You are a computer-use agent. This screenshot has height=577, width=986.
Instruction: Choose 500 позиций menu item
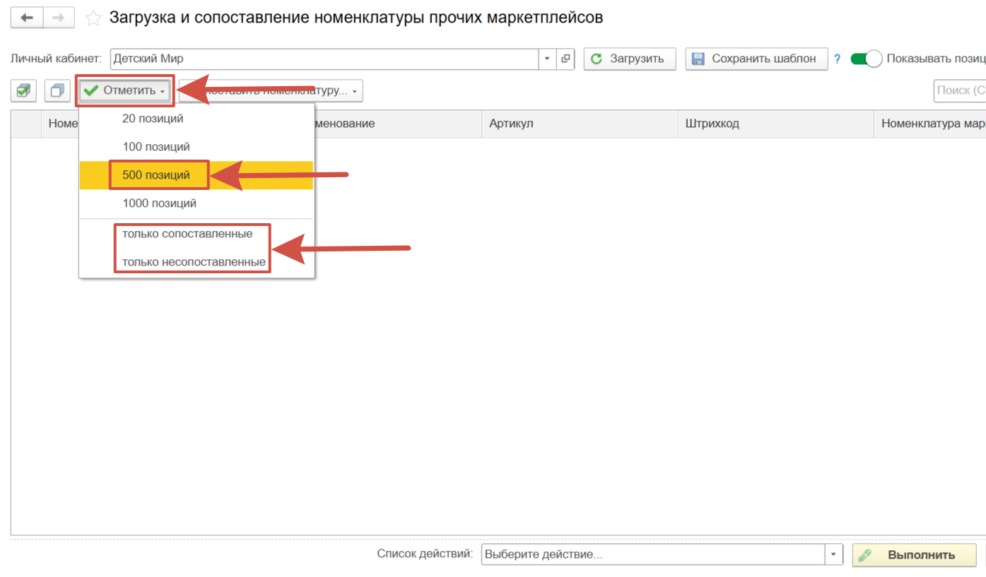(x=156, y=175)
